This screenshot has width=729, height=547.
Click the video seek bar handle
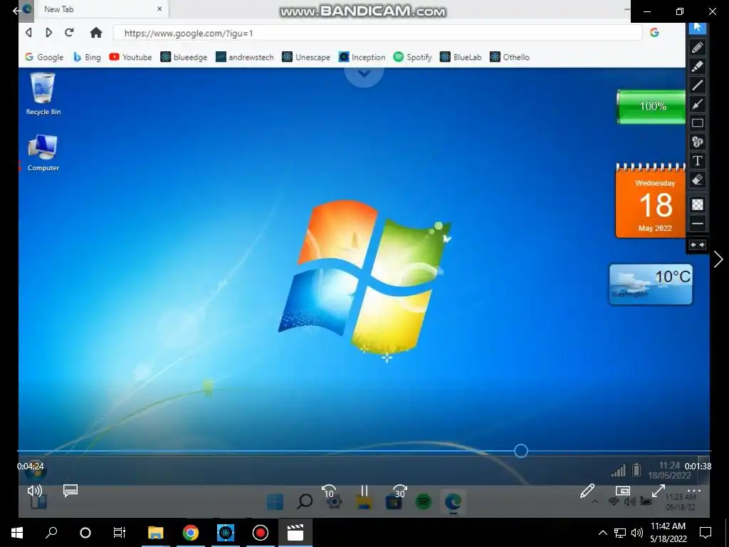520,451
